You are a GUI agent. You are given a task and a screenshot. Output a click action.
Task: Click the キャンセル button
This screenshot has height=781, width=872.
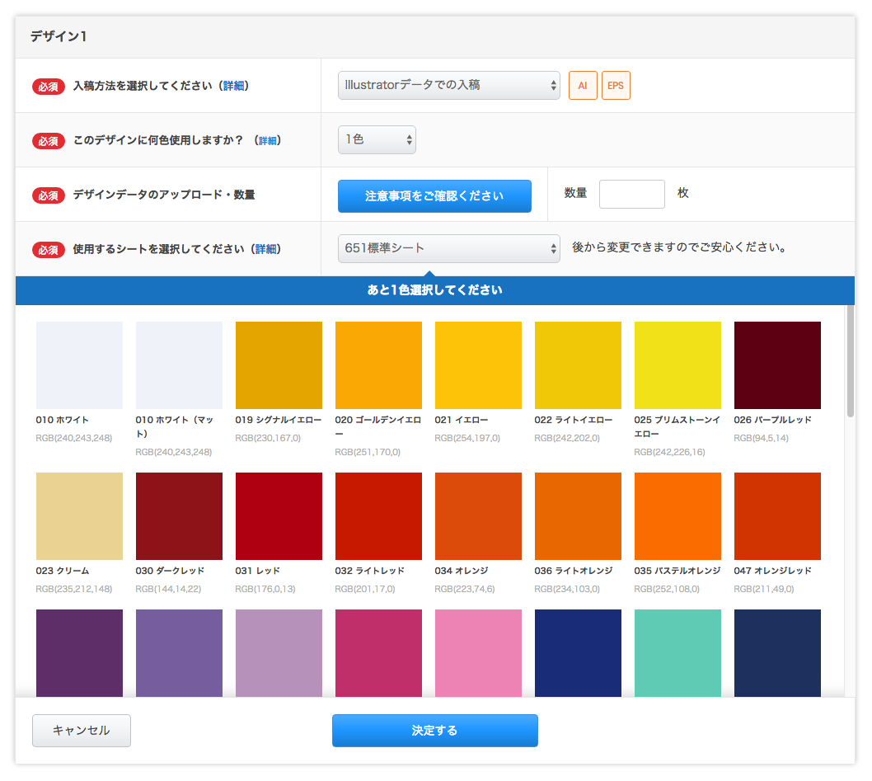coord(82,731)
